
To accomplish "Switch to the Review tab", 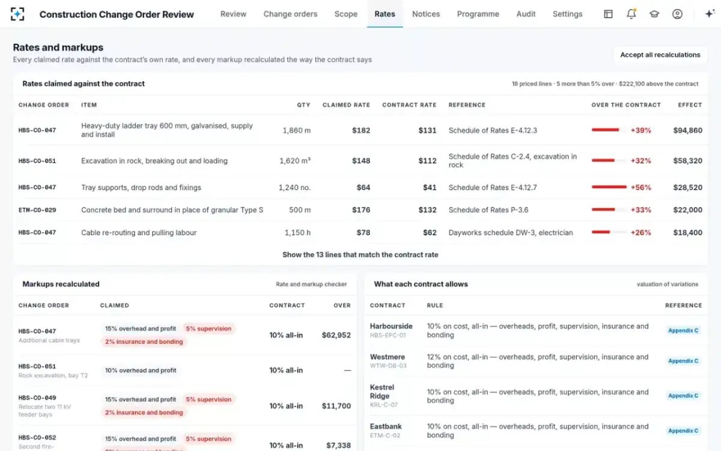I will pyautogui.click(x=233, y=14).
